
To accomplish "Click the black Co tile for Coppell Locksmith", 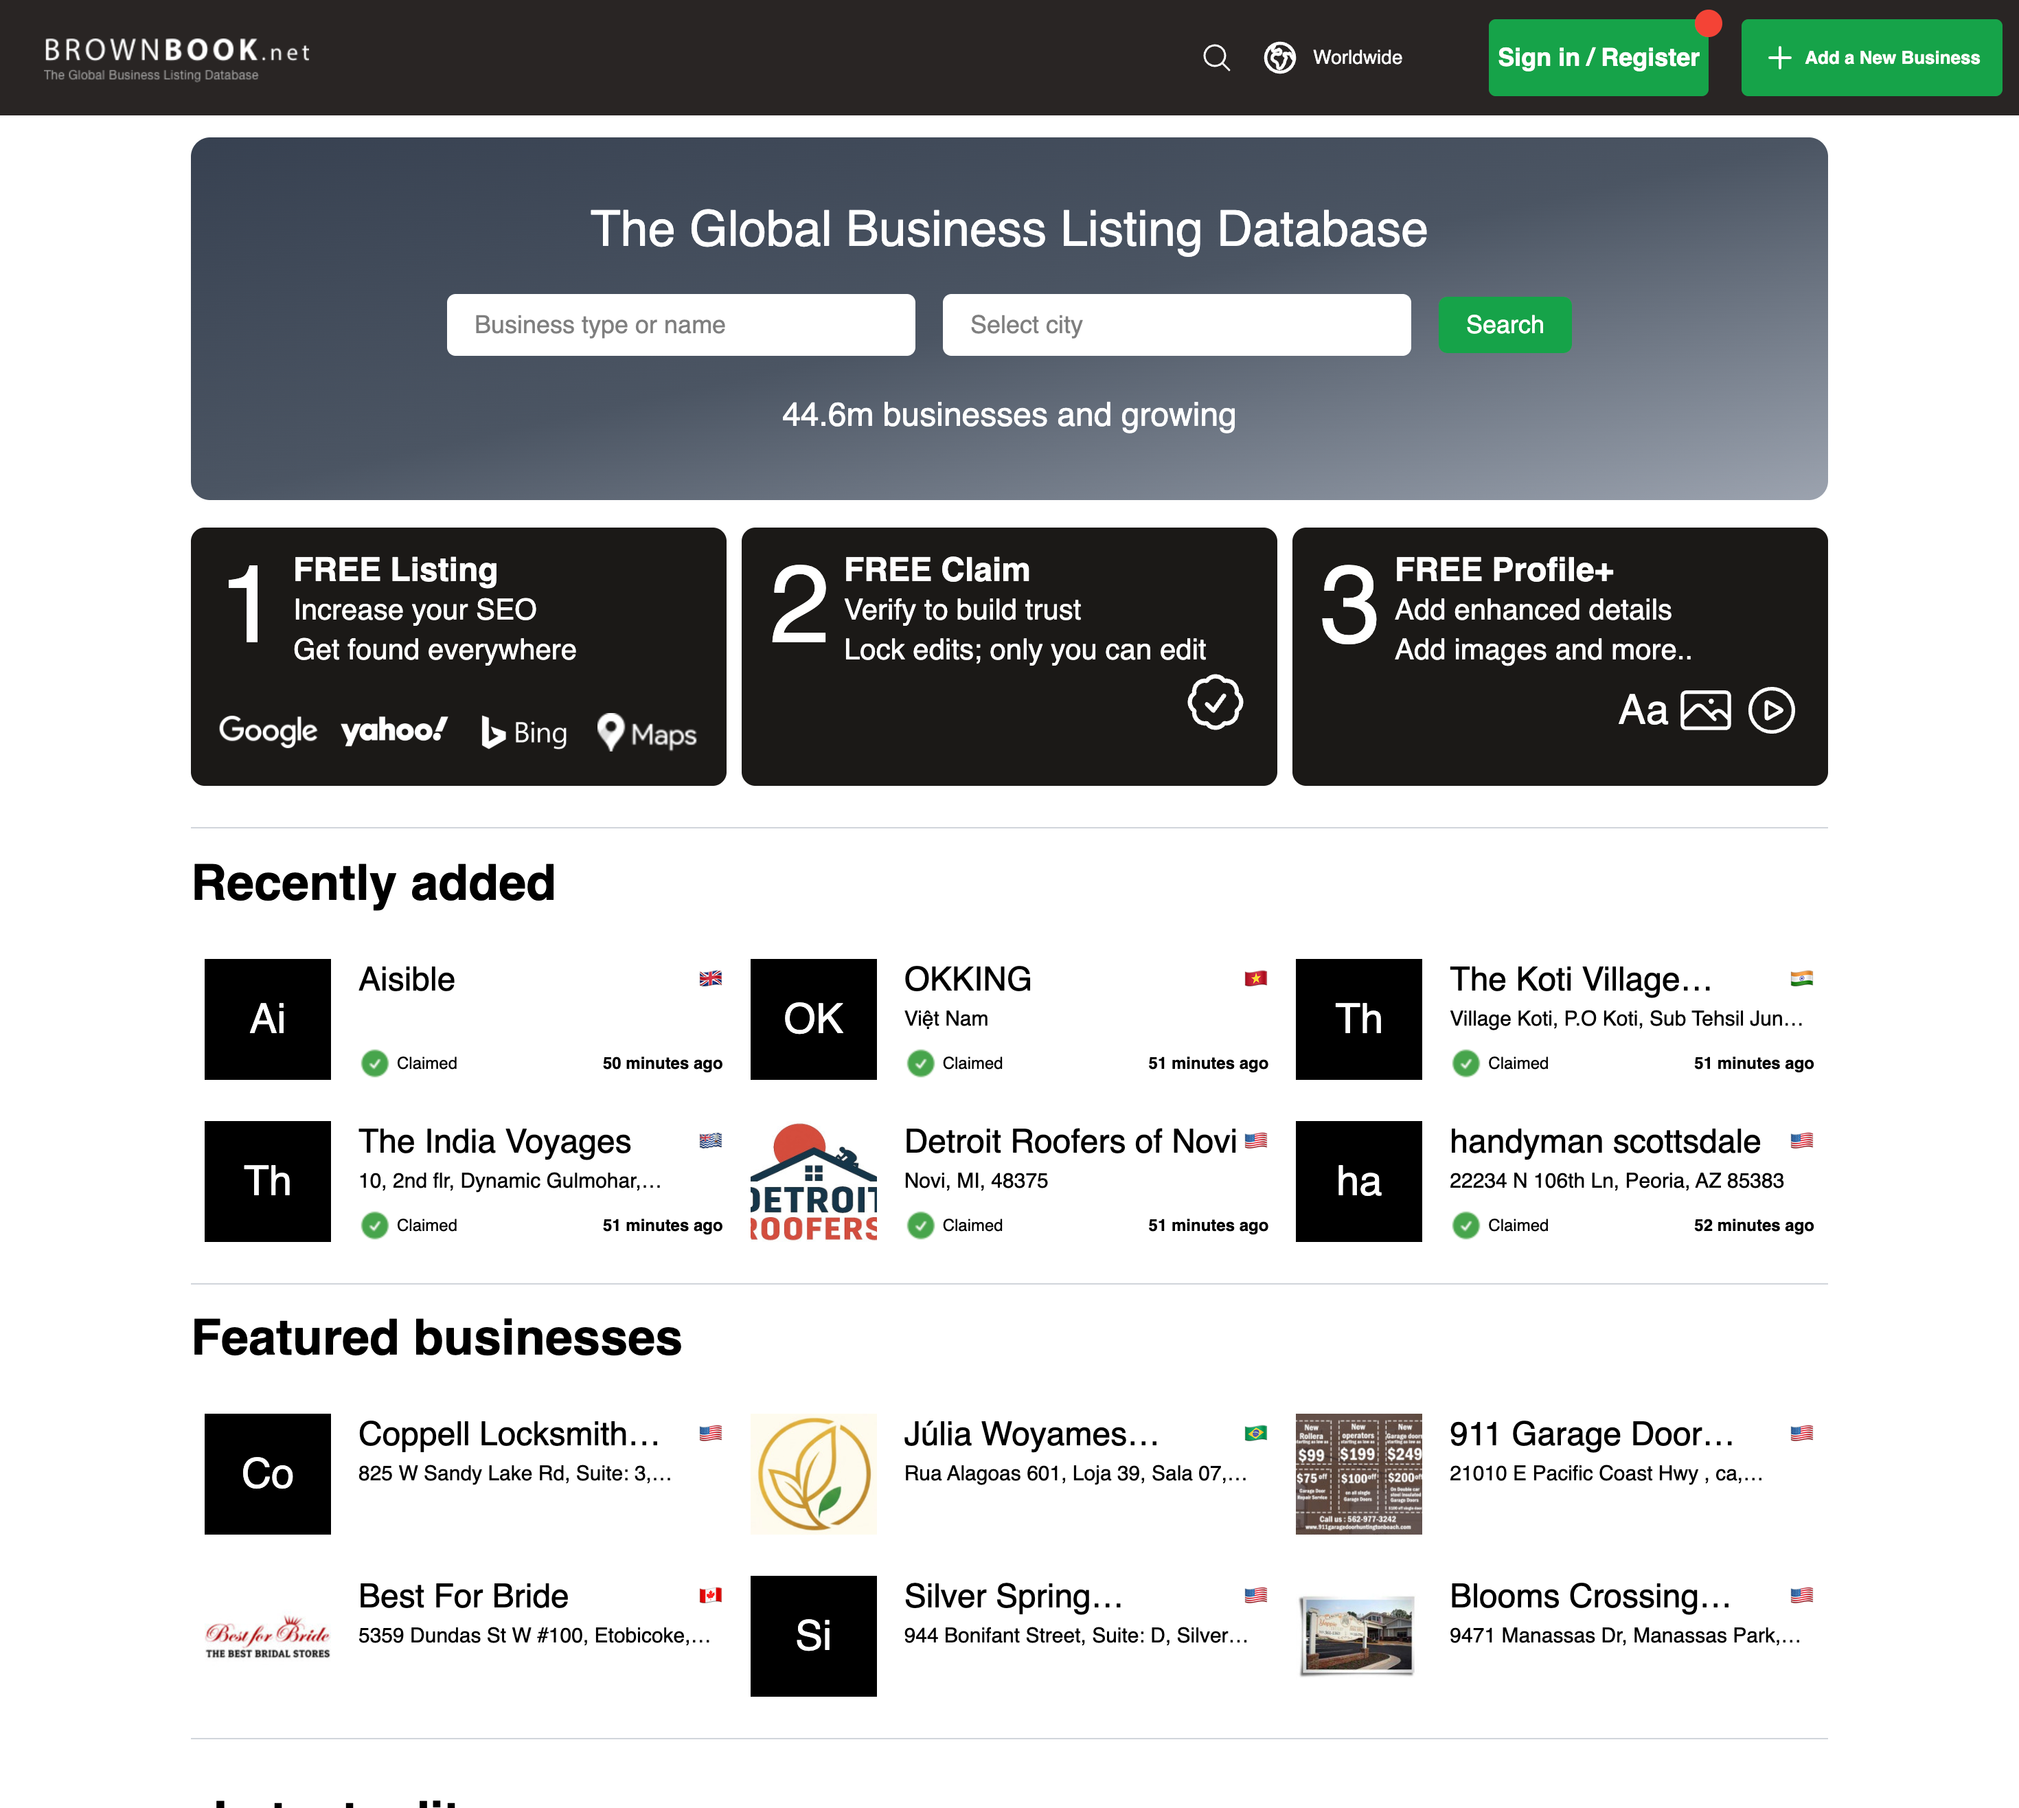I will pyautogui.click(x=267, y=1474).
